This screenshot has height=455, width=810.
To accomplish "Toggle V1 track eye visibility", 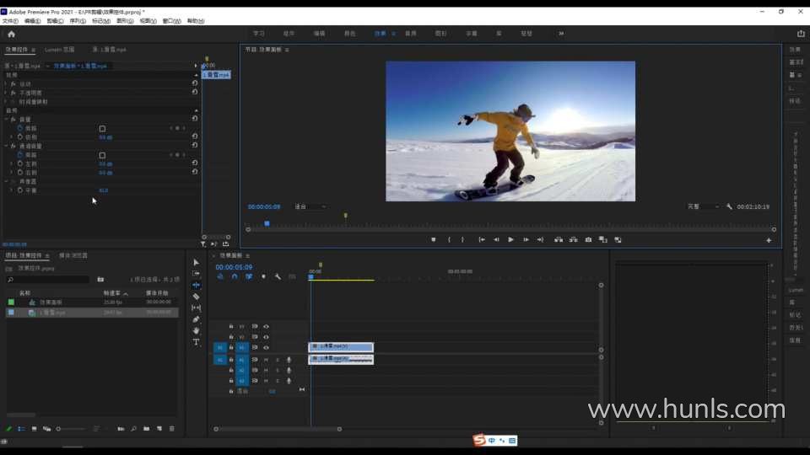I will click(x=266, y=347).
